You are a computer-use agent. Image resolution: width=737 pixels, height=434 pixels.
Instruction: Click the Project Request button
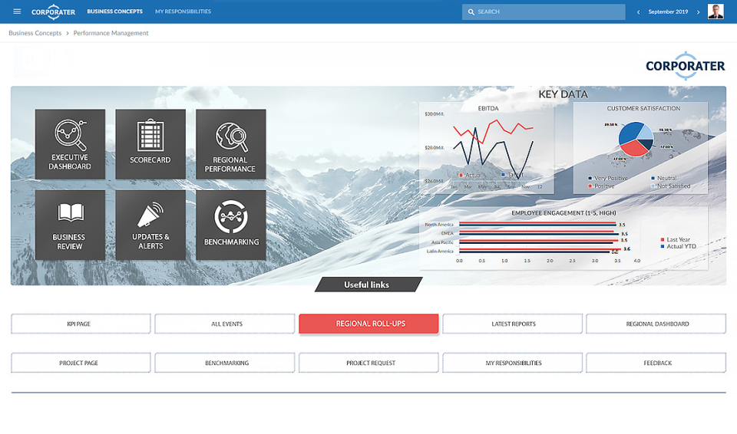coord(368,363)
